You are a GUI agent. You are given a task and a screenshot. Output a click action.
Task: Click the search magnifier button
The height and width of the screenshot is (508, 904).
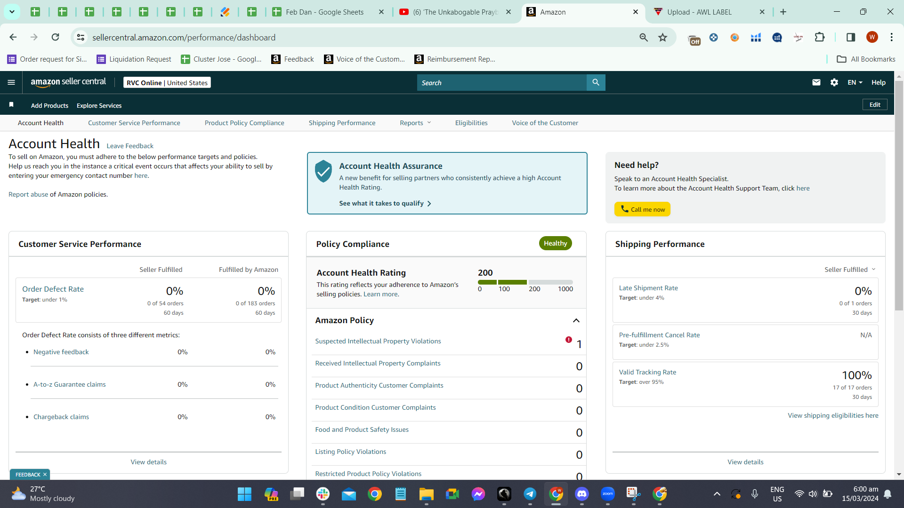coord(596,82)
